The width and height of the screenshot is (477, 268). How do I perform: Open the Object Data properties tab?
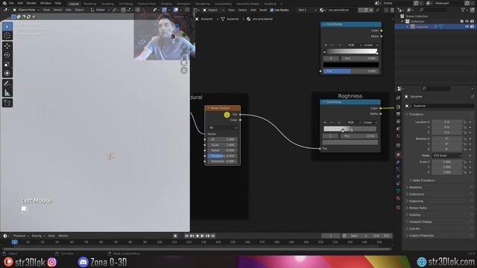(x=398, y=191)
